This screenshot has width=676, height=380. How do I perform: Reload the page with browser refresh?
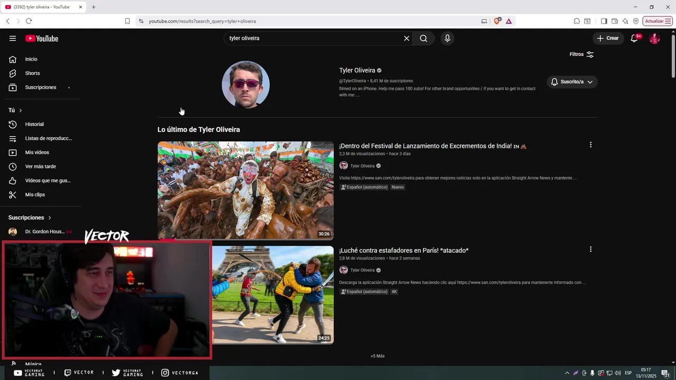[x=29, y=21]
